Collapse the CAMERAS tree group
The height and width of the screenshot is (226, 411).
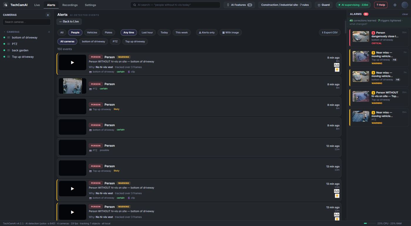point(4,32)
